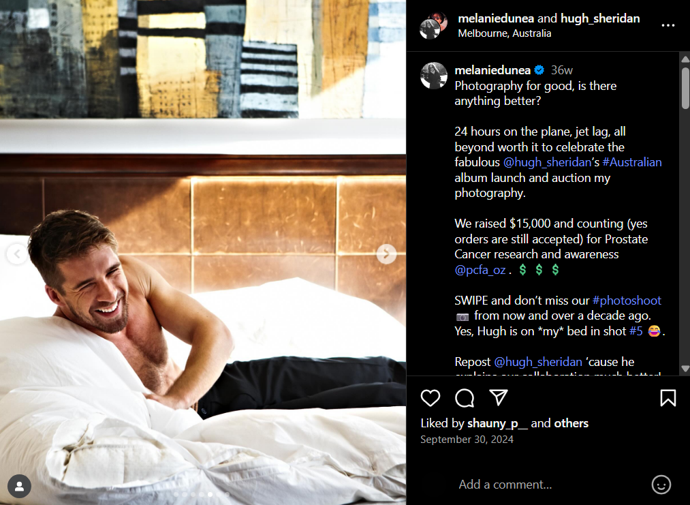This screenshot has width=690, height=505.
Task: Click the caption scrollbar down arrow
Action: point(685,369)
